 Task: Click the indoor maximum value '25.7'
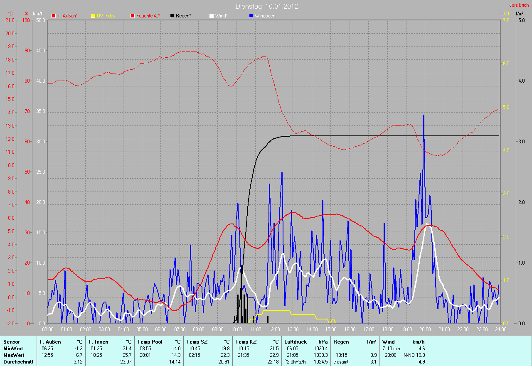pos(127,355)
